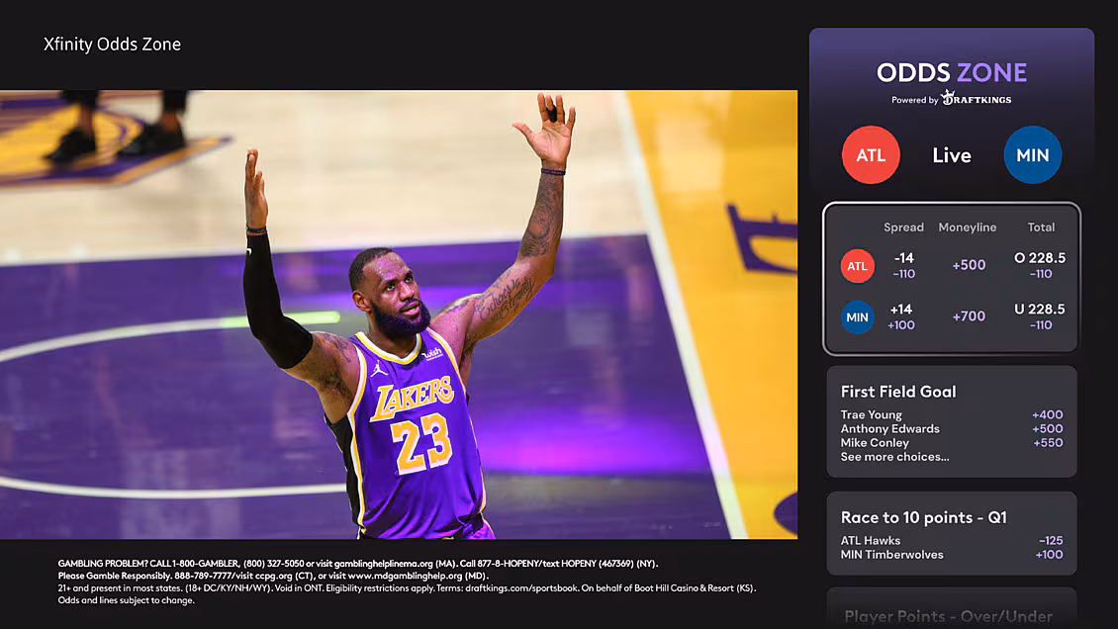Click the Trae Young +400 odds line
Viewport: 1118px width, 629px height.
[951, 414]
